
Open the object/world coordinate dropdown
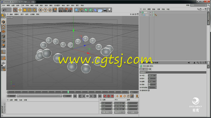coord(107,112)
